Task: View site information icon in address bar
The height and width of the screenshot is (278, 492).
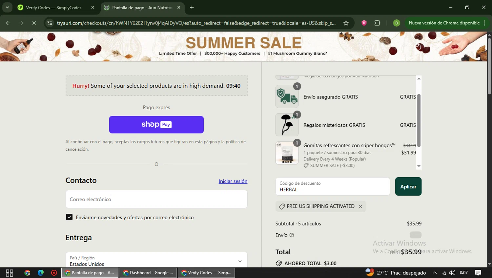Action: [50, 23]
